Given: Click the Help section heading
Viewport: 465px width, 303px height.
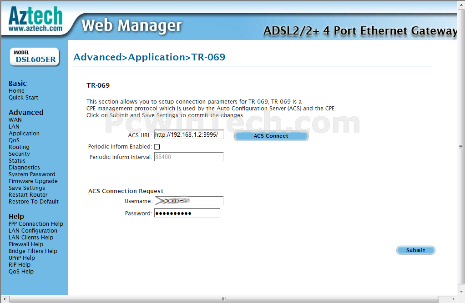Looking at the screenshot, I should (x=16, y=216).
